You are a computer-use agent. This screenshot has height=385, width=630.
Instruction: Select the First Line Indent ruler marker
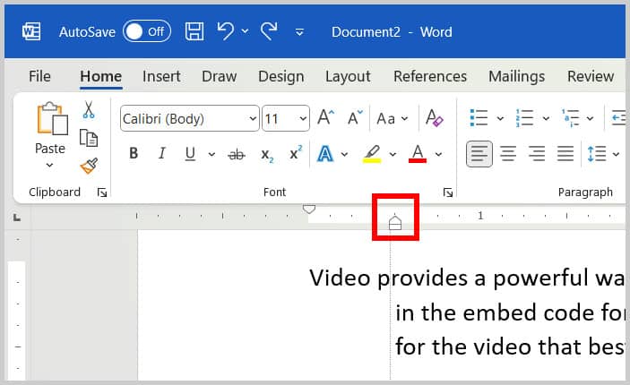309,210
